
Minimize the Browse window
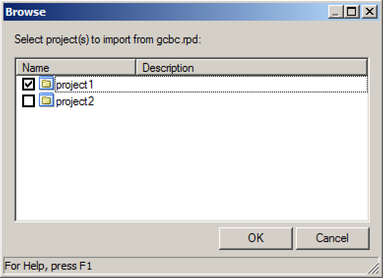[336, 12]
